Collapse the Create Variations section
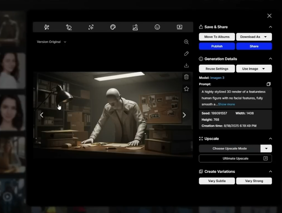The image size is (282, 213). coord(270,172)
